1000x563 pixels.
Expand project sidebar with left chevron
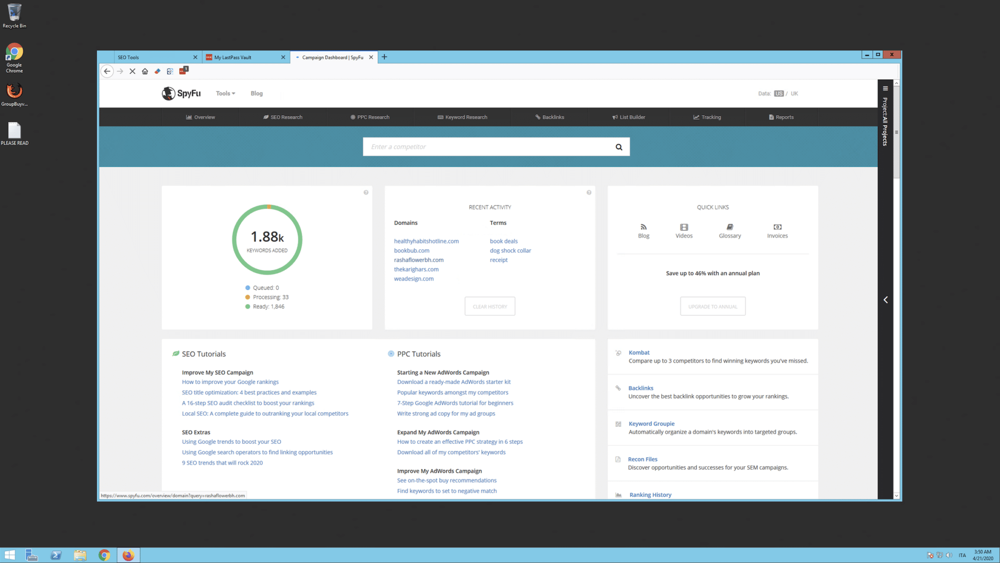(x=885, y=300)
